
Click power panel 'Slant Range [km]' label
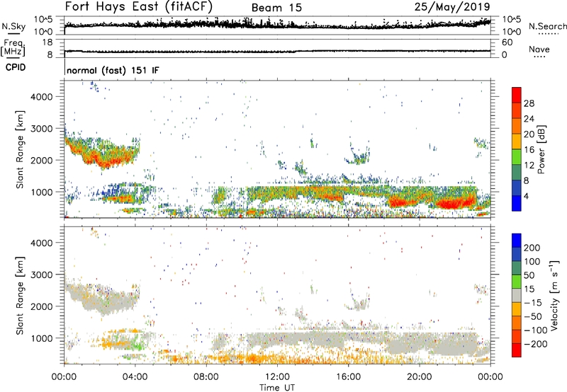20,149
